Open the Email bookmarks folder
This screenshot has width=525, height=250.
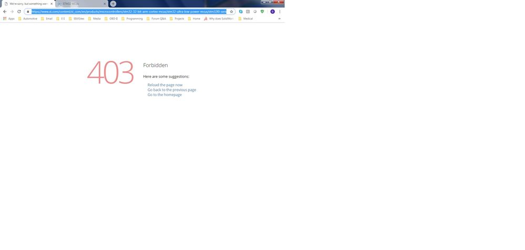coord(47,19)
